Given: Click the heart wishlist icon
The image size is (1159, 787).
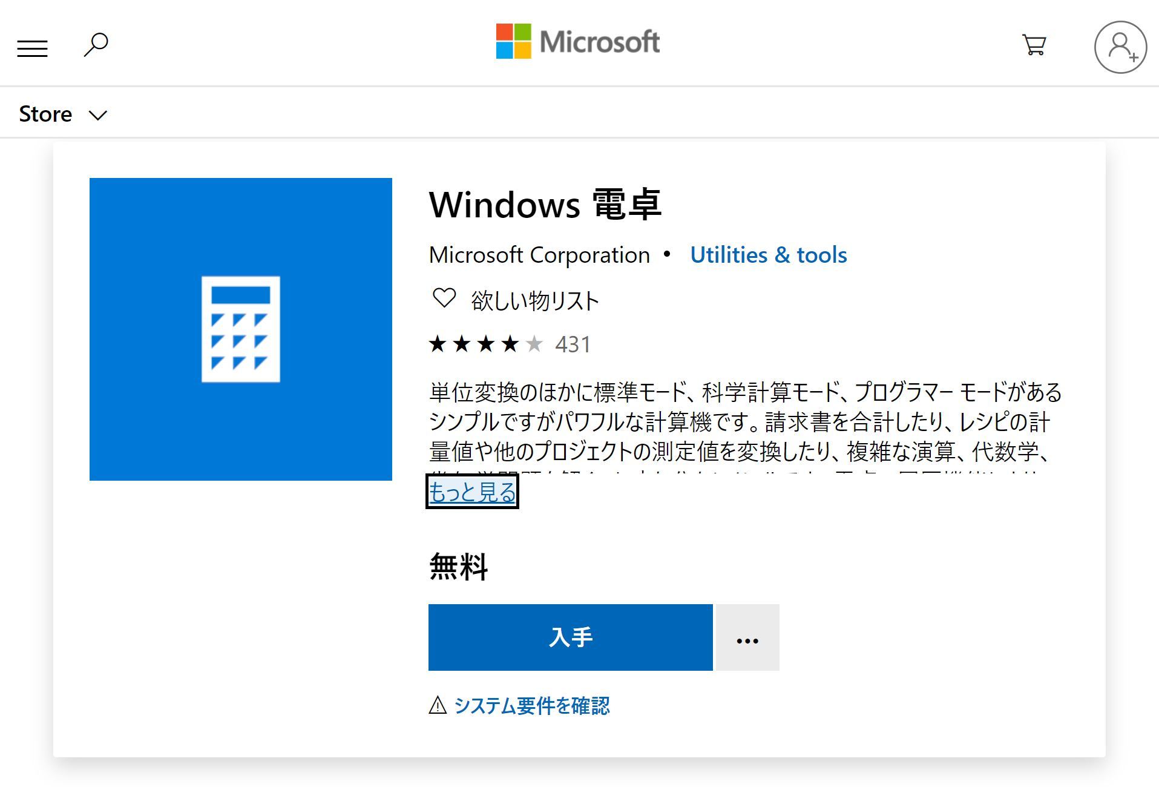Looking at the screenshot, I should [x=444, y=298].
